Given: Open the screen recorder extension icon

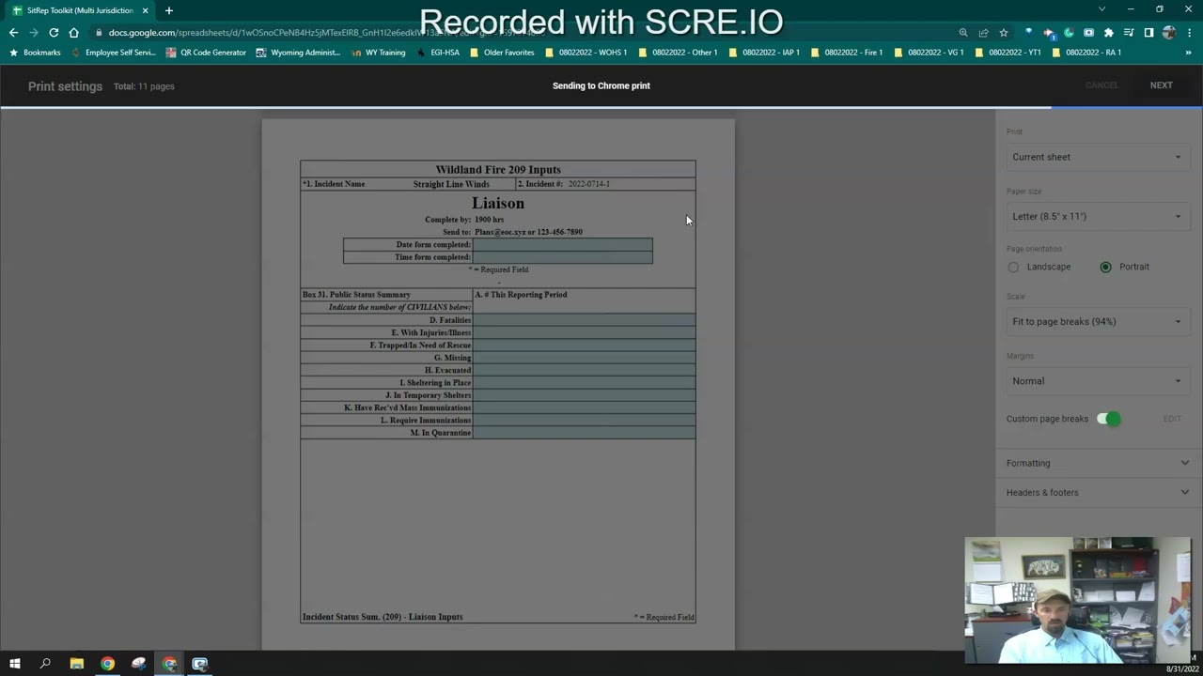Looking at the screenshot, I should pyautogui.click(x=1088, y=33).
